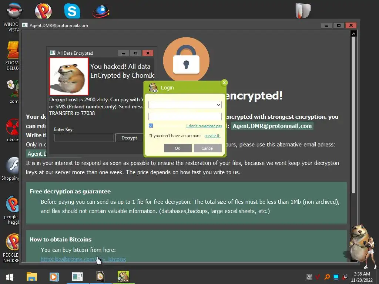Viewport: 379px width, 284px height.
Task: Click the scroll-up arrow of the ransom note
Action: tap(353, 34)
